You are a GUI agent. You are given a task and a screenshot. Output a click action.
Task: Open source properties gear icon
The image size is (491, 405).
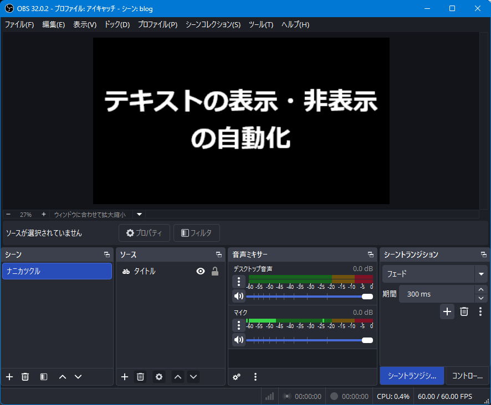coord(159,377)
